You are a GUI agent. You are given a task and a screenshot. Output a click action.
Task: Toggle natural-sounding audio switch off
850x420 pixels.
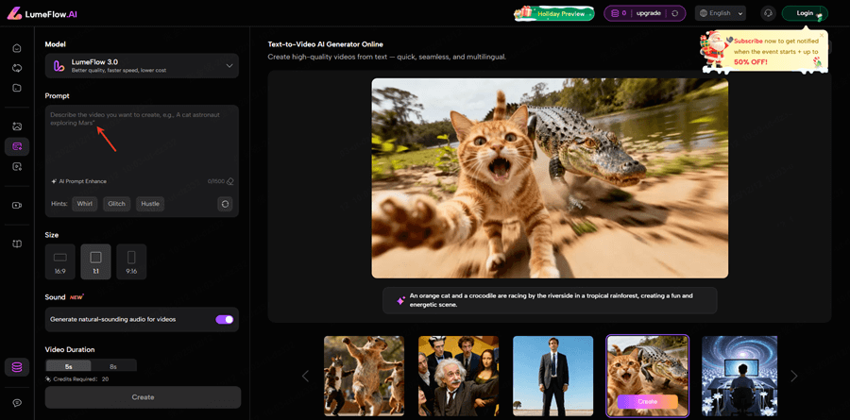[224, 319]
